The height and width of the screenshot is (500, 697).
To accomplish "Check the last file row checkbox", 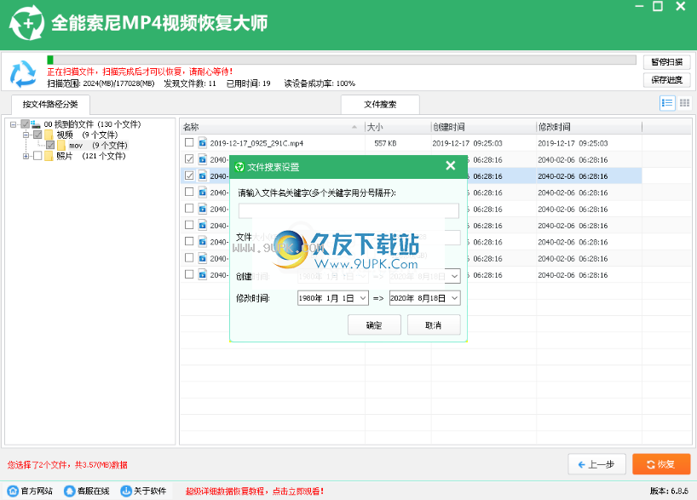I will click(189, 274).
